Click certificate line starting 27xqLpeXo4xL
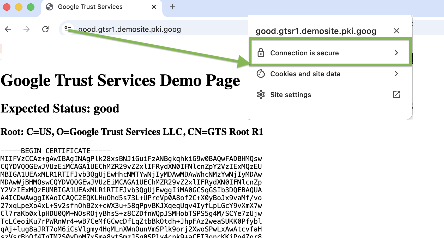Image resolution: width=444 pixels, height=238 pixels. coord(131,206)
